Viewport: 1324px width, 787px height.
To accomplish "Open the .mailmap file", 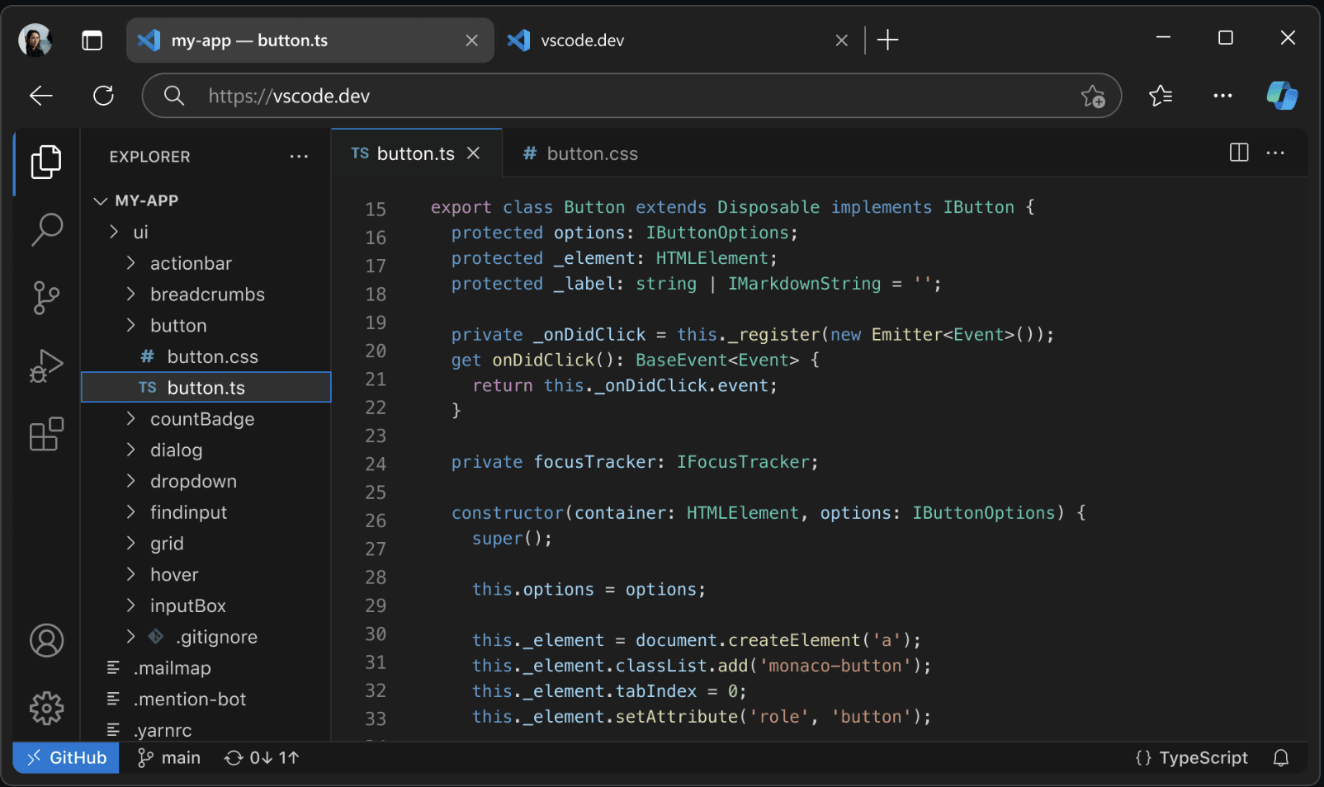I will click(x=206, y=668).
